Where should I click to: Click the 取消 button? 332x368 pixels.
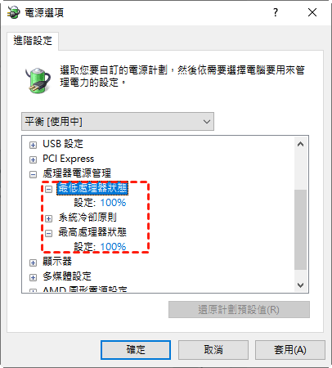[213, 350]
